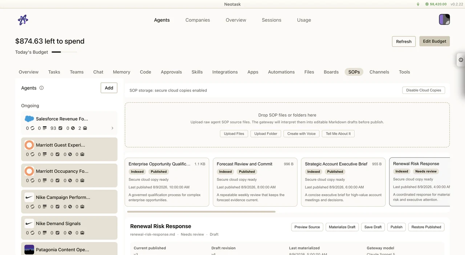The width and height of the screenshot is (465, 255).
Task: Open Sessions in top navigation
Action: point(271,20)
